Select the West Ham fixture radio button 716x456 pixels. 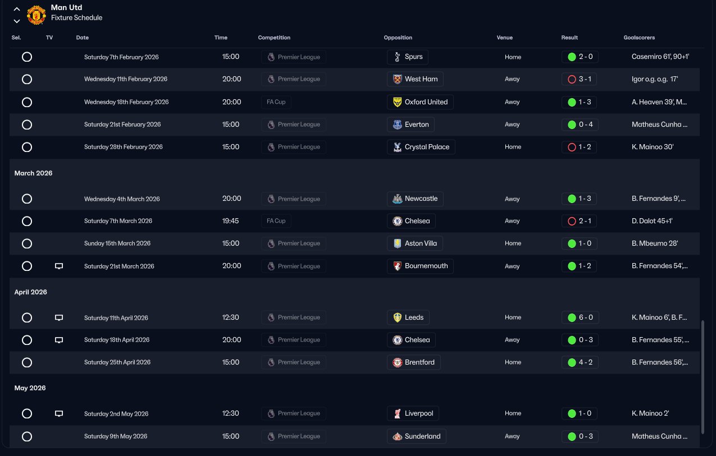pyautogui.click(x=27, y=80)
